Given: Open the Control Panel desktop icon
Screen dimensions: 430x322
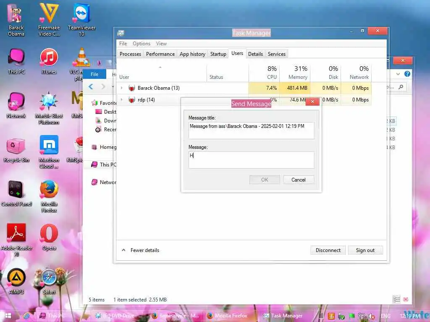Looking at the screenshot, I should click(x=16, y=194).
